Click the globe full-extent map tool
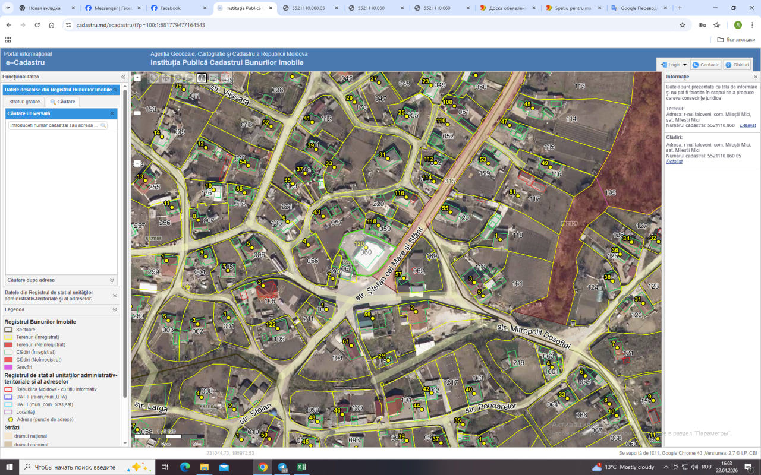The height and width of the screenshot is (475, 761). [x=154, y=78]
